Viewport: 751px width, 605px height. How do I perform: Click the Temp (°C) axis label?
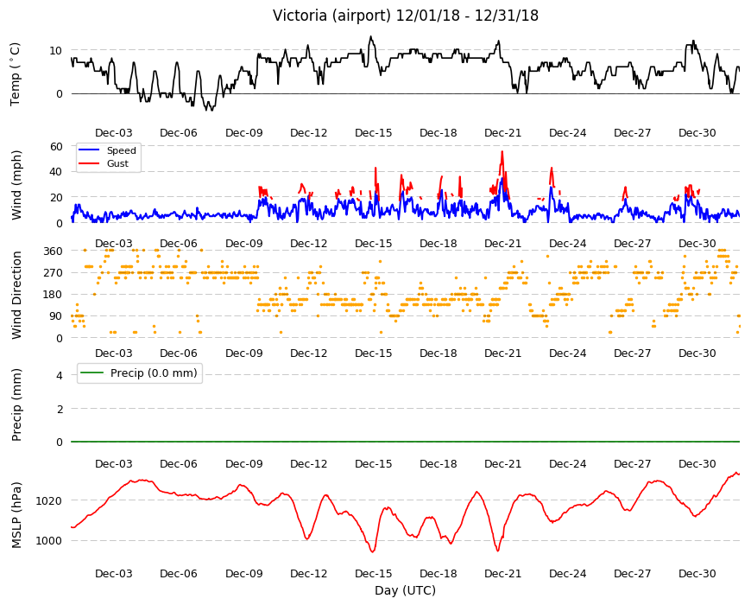(x=16, y=74)
